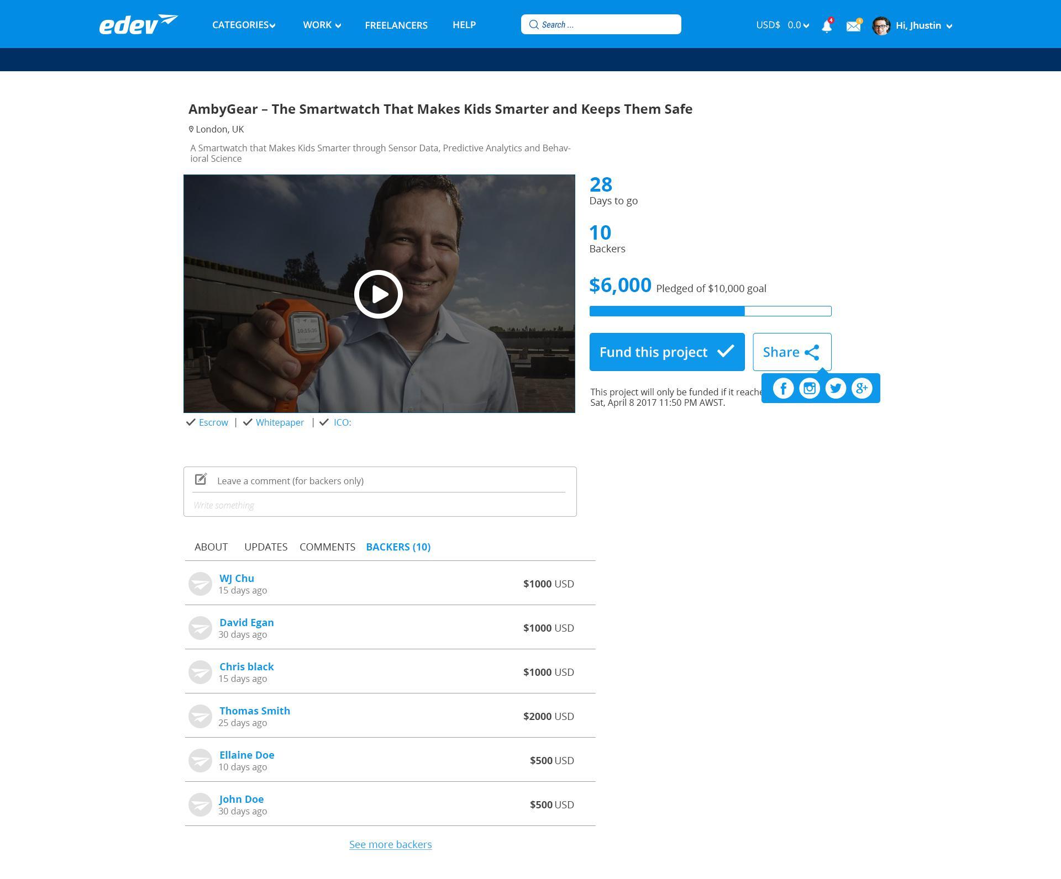1061x879 pixels.
Task: Click the comment edit pencil icon
Action: [x=201, y=479]
